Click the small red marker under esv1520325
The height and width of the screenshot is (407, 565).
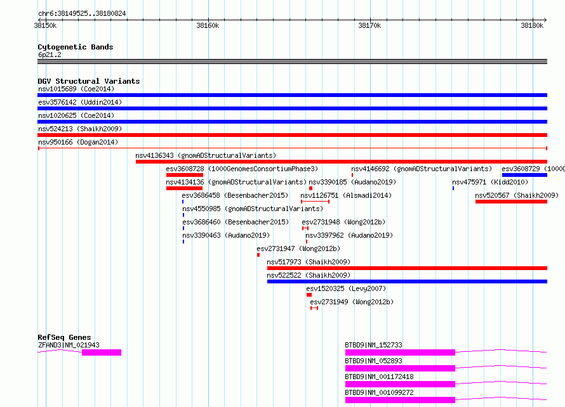click(309, 295)
